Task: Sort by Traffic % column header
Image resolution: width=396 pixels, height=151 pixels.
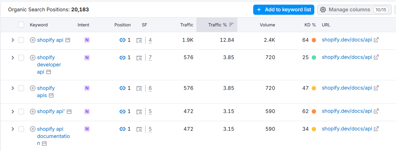Action: point(217,25)
